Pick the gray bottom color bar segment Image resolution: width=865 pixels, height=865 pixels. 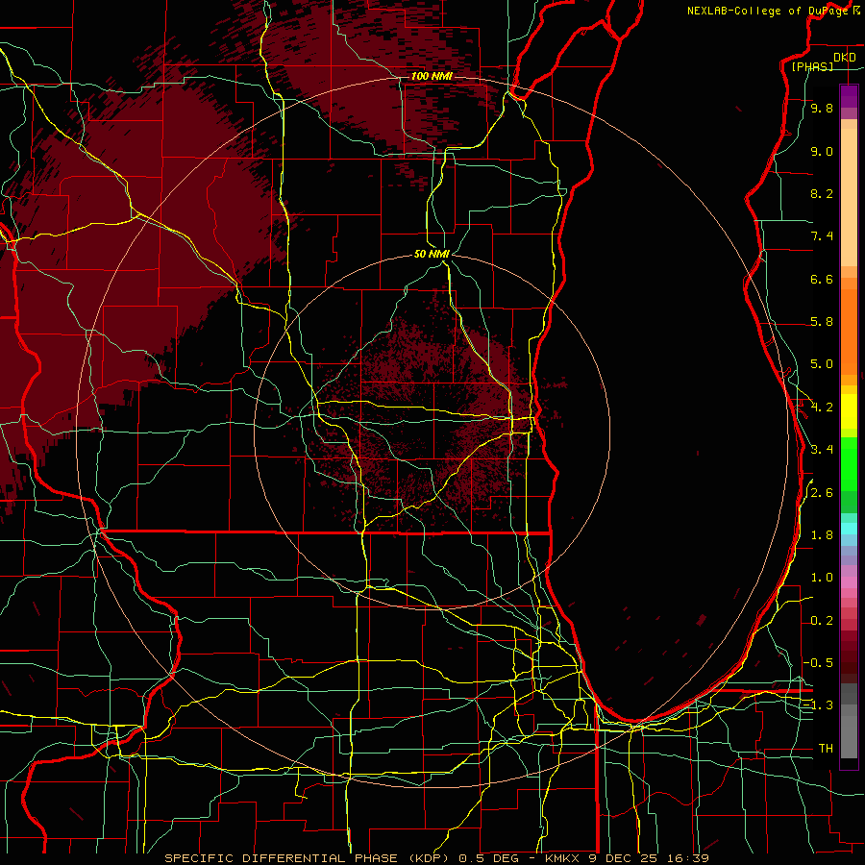point(849,736)
